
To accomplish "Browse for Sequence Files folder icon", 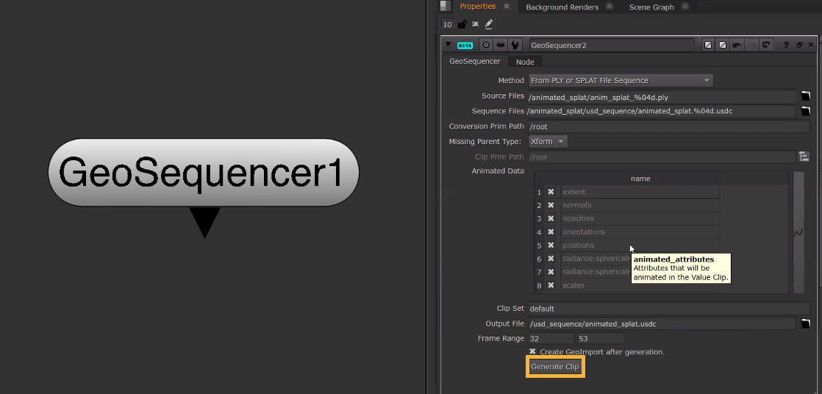I will [806, 110].
